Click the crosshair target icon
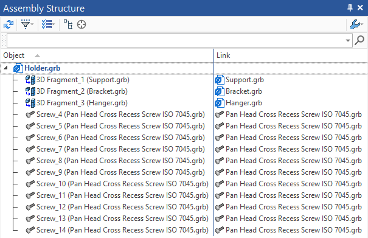 point(82,24)
